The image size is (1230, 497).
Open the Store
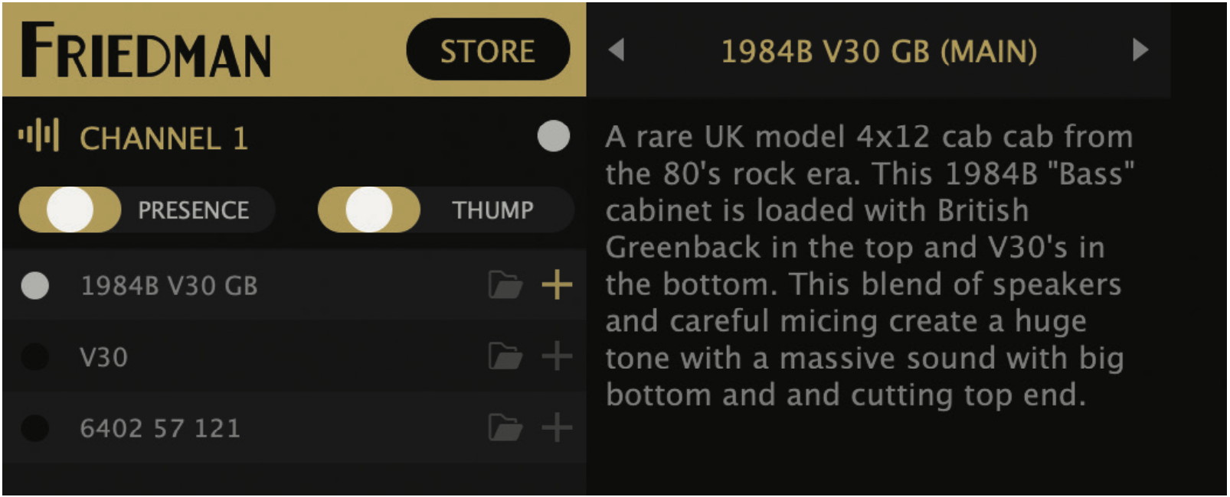pyautogui.click(x=488, y=50)
